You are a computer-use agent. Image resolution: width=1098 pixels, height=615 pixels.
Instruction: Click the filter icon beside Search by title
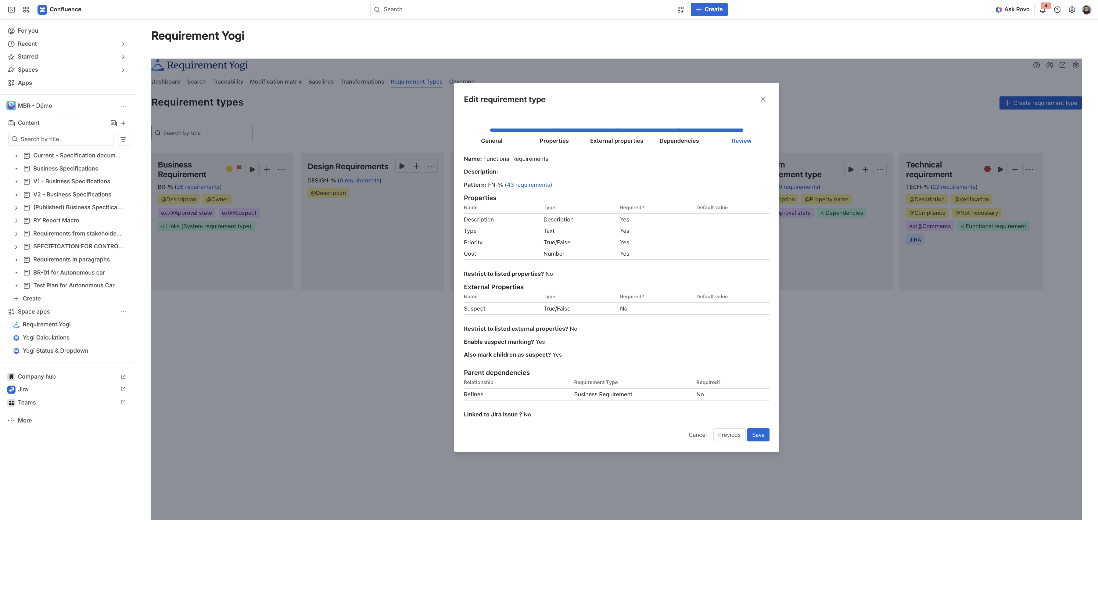pyautogui.click(x=123, y=139)
